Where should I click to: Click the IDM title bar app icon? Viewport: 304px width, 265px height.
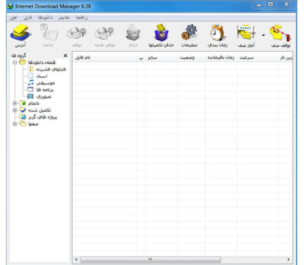[x=10, y=7]
